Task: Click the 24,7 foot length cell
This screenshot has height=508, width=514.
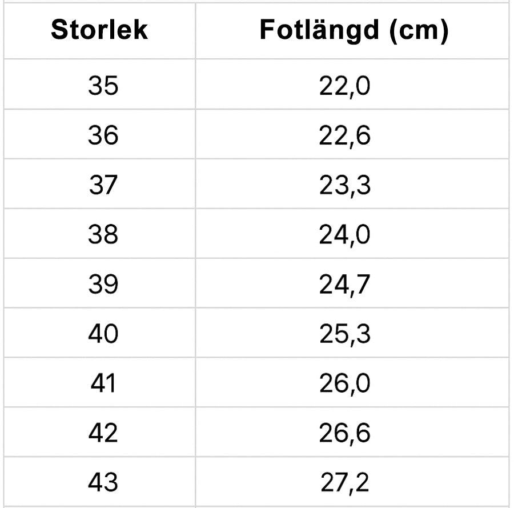Action: tap(345, 285)
